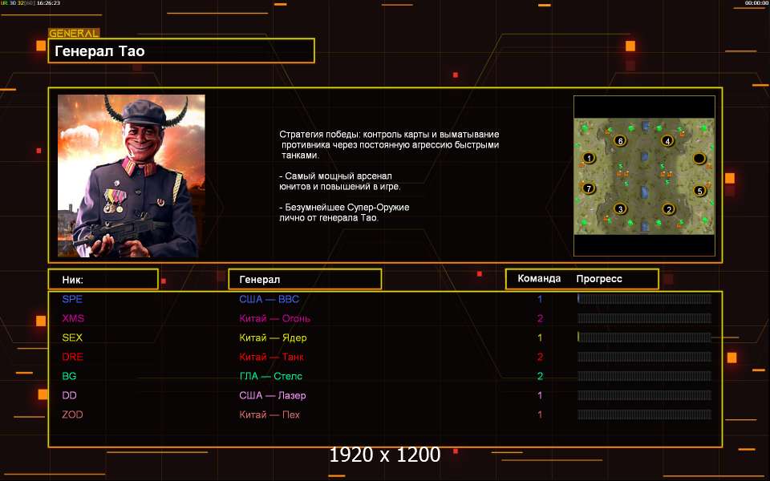Click team number in the BG row
This screenshot has width=770, height=481.
click(540, 376)
